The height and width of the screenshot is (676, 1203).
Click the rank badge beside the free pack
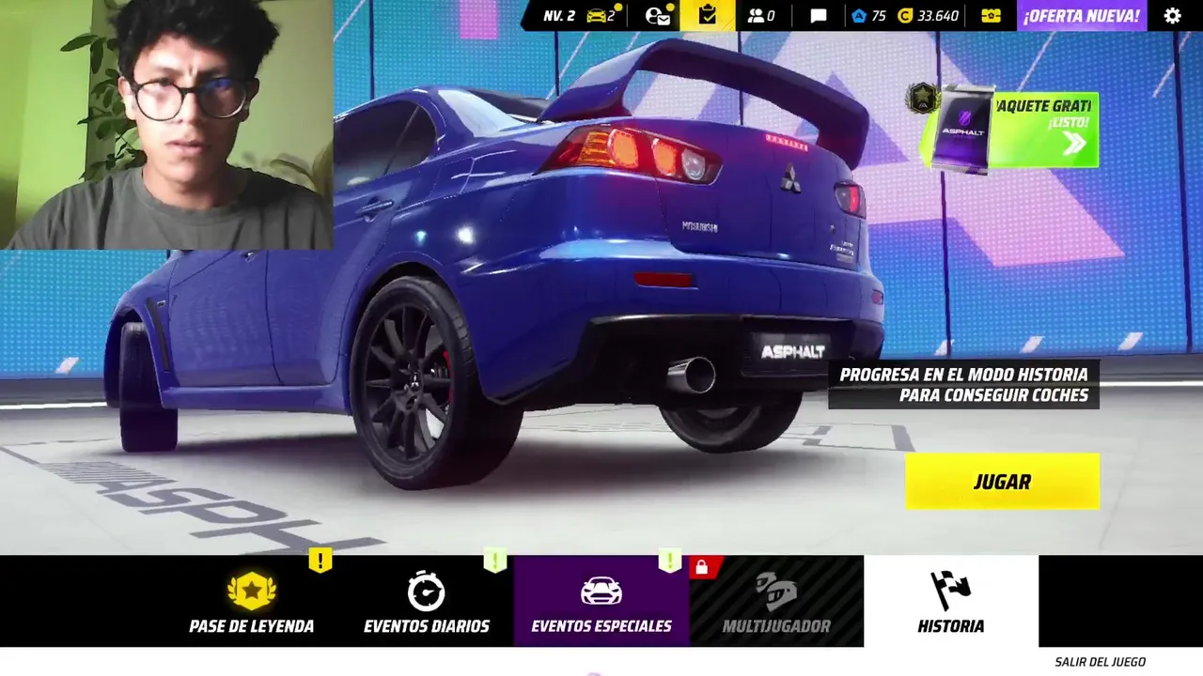tap(922, 98)
